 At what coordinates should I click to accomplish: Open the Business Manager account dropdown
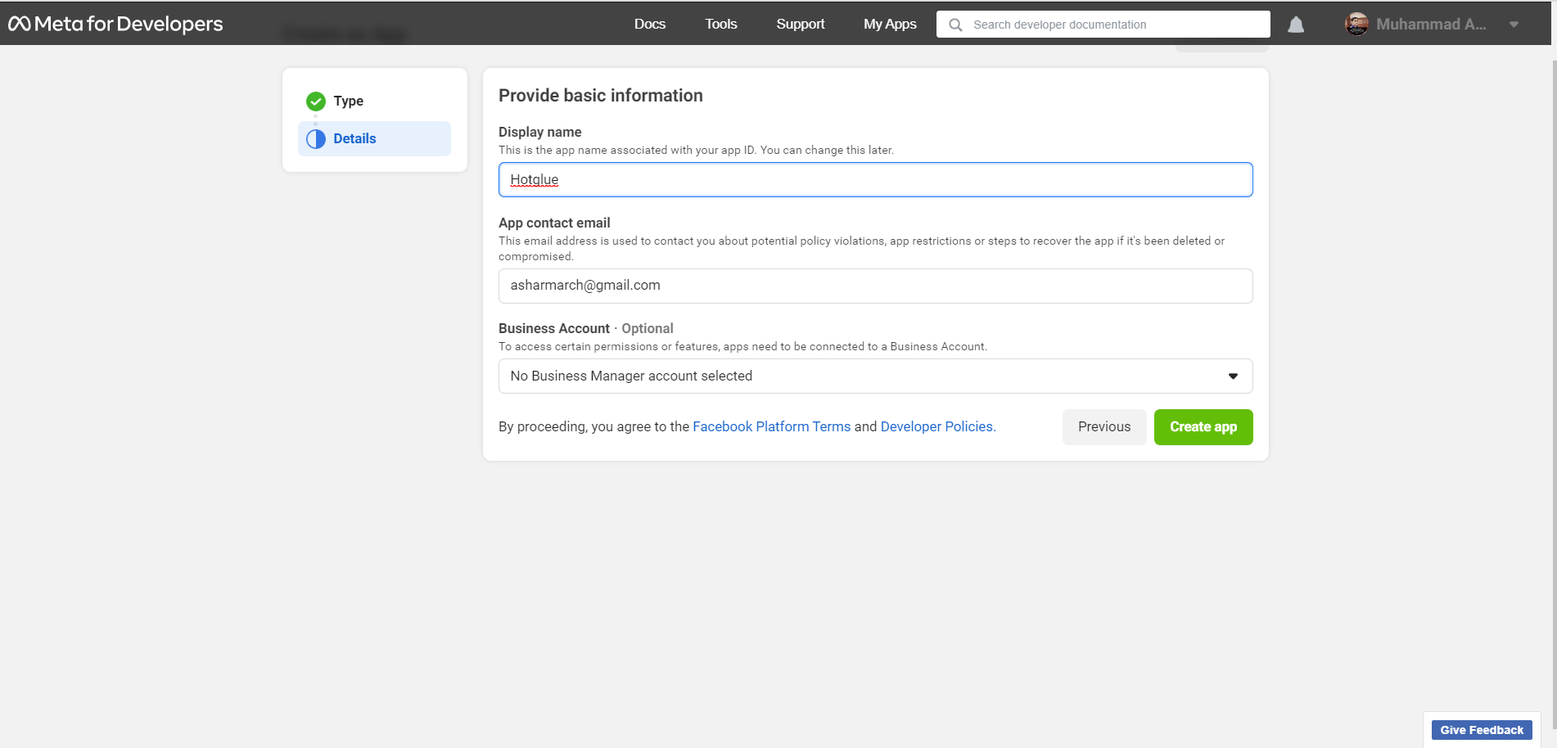pos(875,376)
